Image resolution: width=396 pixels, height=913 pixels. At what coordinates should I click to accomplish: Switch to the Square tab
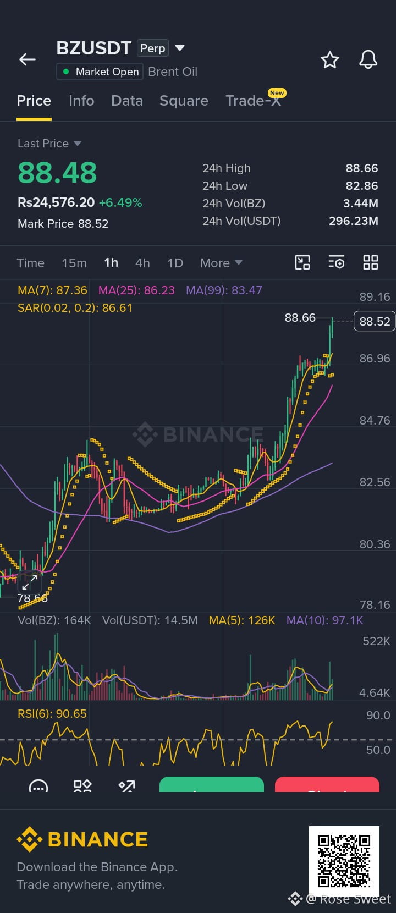[184, 101]
